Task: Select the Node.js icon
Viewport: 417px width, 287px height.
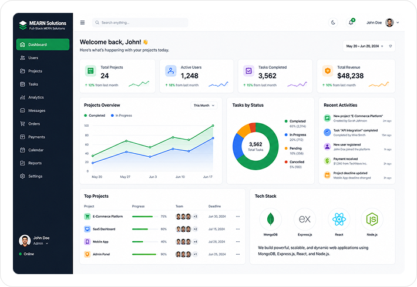Action: click(372, 220)
